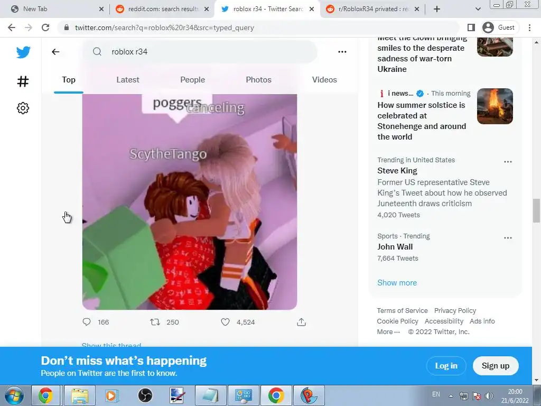
Task: Open Terms of Service link
Action: (402, 311)
